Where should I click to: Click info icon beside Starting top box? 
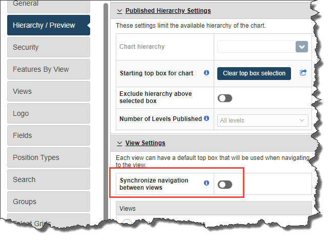[x=206, y=73]
